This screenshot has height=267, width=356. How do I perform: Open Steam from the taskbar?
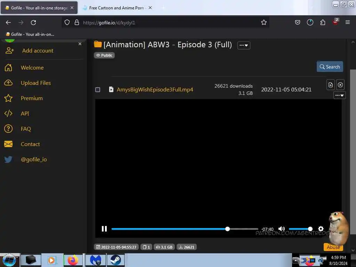(x=115, y=260)
